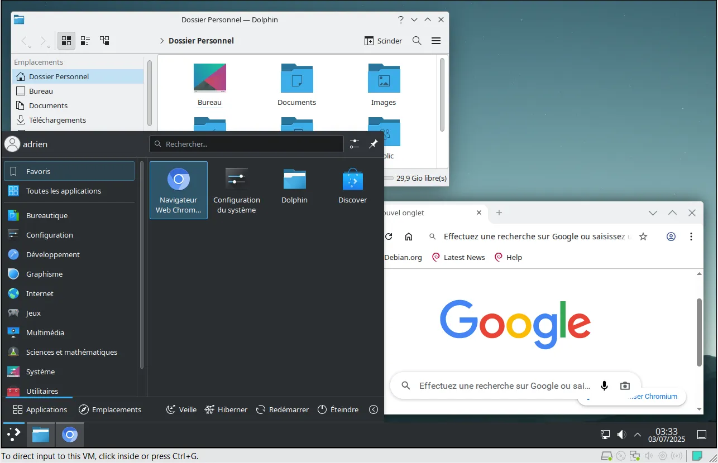Search by image with camera icon
The height and width of the screenshot is (463, 718).
pos(625,385)
